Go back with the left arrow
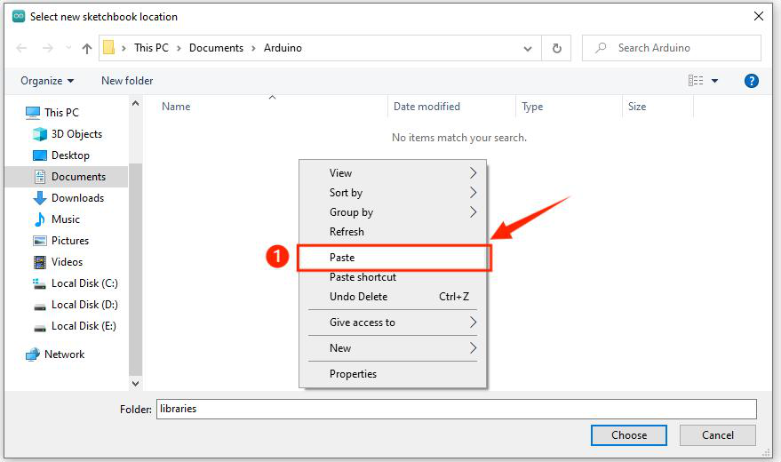The image size is (781, 462). pos(21,48)
